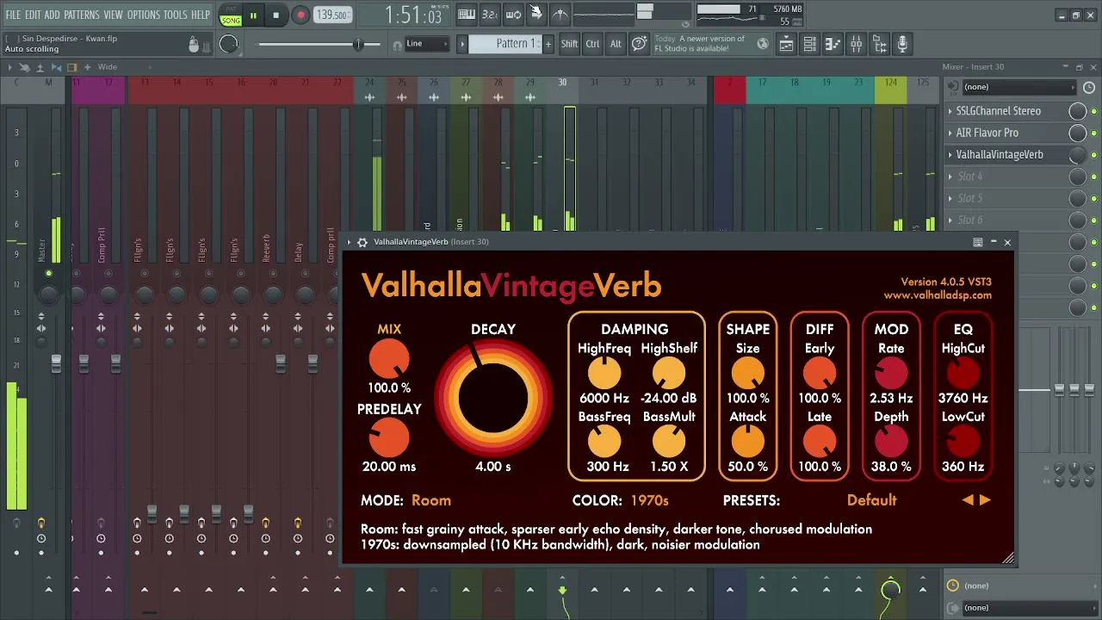Open the 1970s COLOR selector
Screen dimensions: 1102x620
coord(650,500)
